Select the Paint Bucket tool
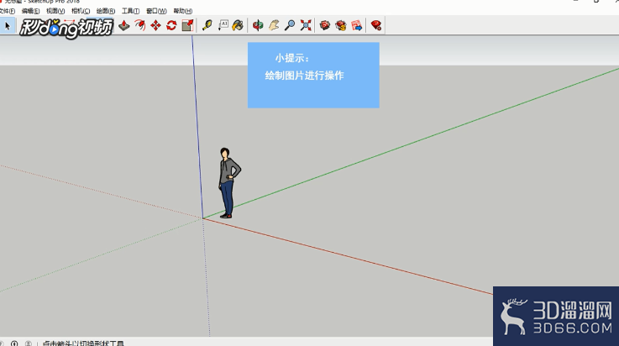This screenshot has height=346, width=619. (x=238, y=26)
